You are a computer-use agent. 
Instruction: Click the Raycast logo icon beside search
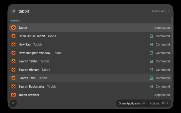pos(14,11)
